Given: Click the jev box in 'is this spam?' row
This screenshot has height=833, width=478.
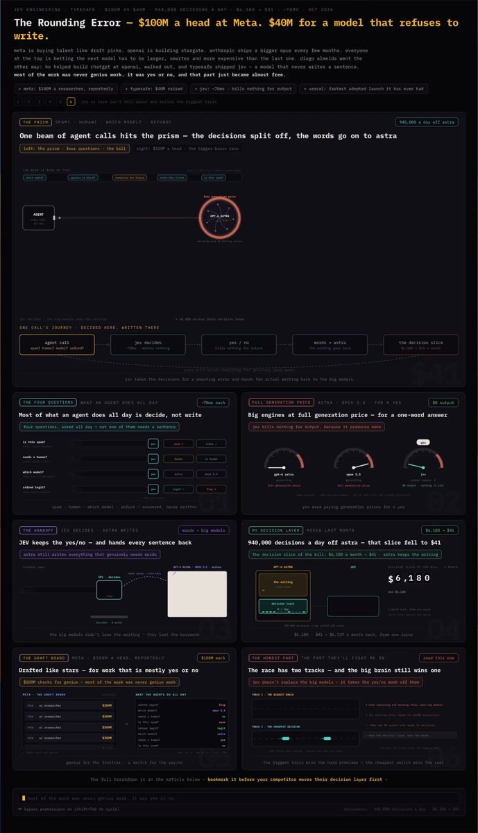Looking at the screenshot, I should coord(154,444).
